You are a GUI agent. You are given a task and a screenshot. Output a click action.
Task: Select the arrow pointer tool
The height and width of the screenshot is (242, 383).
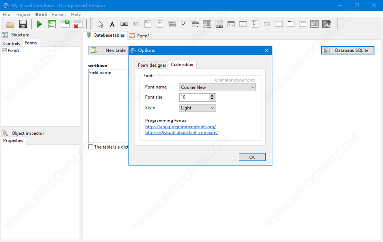tap(101, 24)
